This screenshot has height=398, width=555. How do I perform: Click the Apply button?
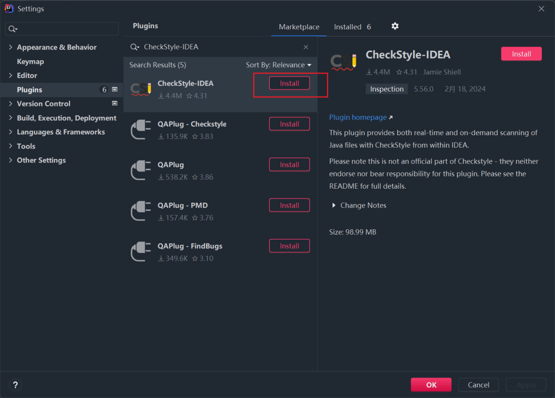[526, 385]
